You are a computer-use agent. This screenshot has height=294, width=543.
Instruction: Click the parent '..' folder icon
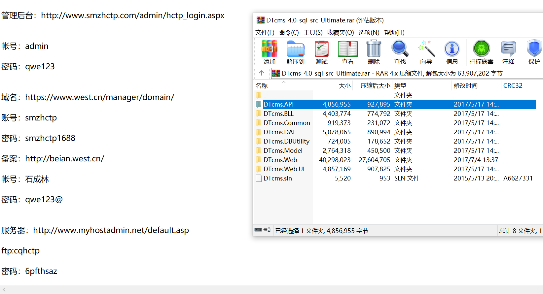[x=259, y=95]
